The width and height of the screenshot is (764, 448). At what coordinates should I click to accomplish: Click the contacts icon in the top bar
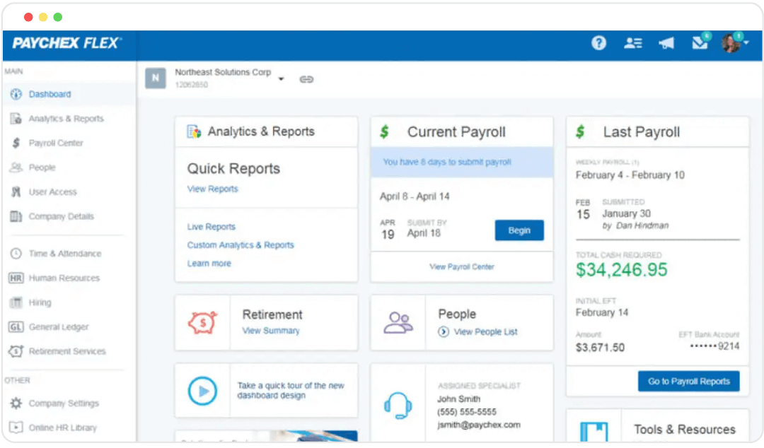(632, 43)
